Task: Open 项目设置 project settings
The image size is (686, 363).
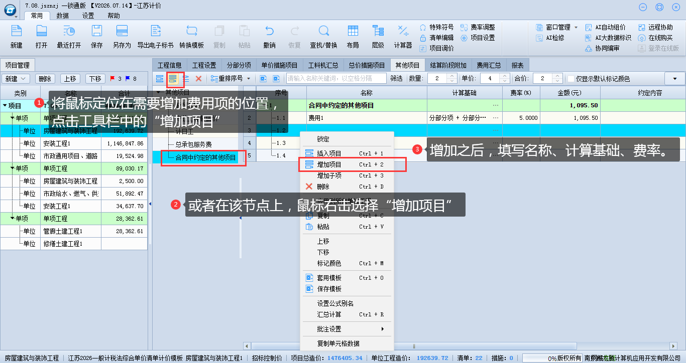Action: 478,38
